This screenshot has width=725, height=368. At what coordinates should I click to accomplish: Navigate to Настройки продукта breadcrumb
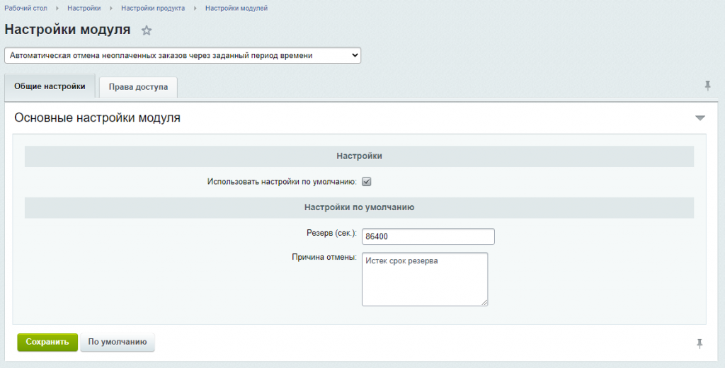click(153, 8)
